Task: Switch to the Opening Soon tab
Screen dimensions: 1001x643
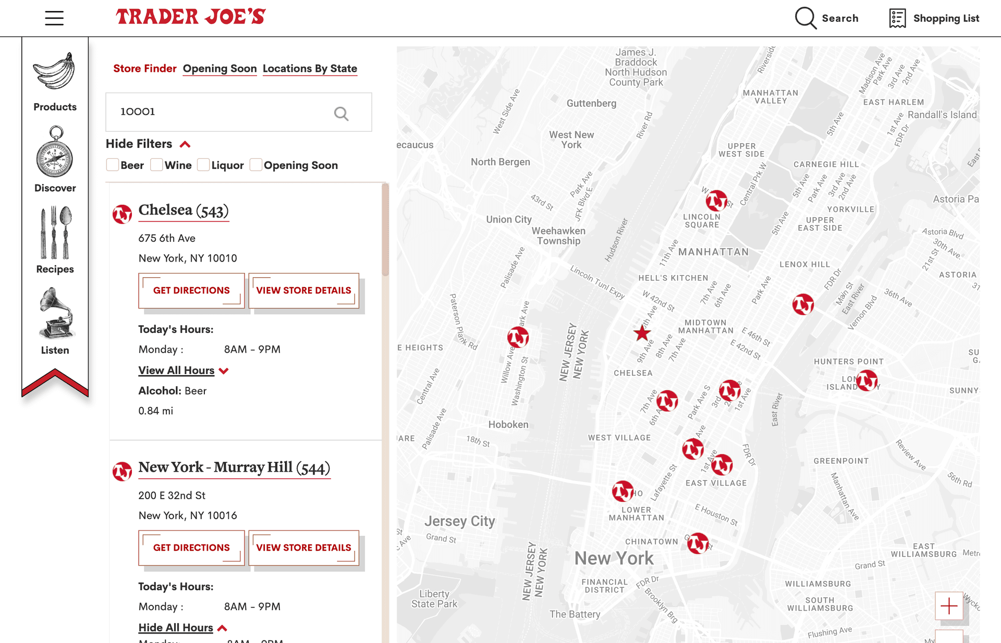Action: click(219, 68)
